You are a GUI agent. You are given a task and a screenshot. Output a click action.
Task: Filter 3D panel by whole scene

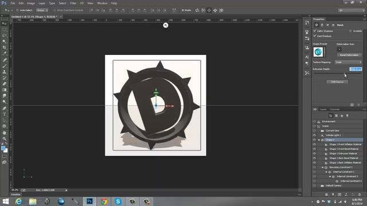(331, 116)
